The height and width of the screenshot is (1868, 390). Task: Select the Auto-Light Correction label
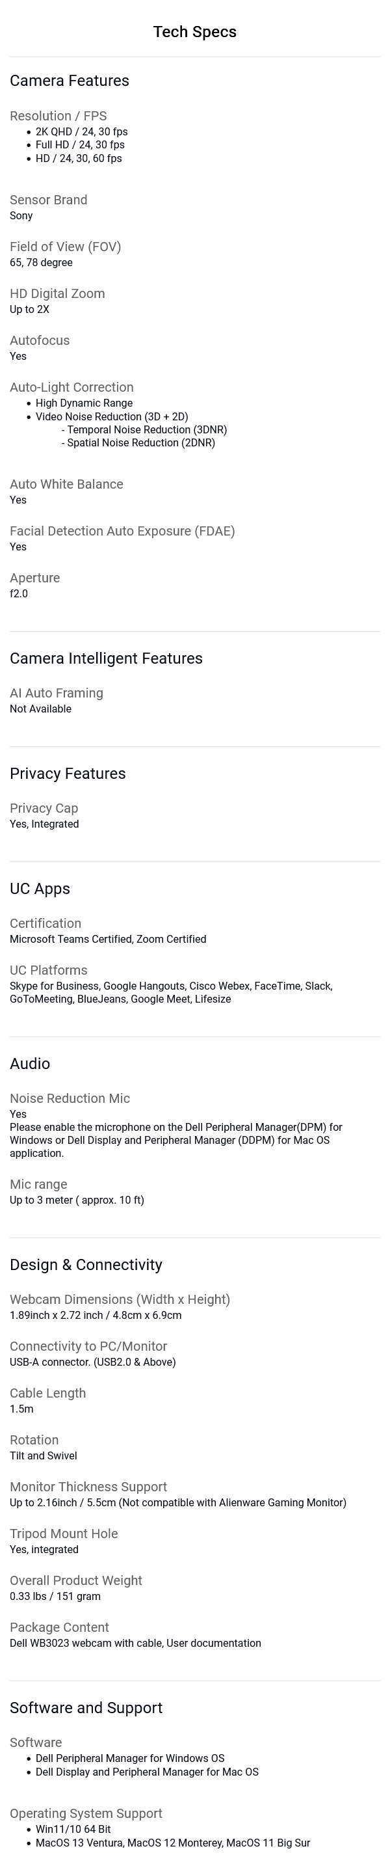tap(71, 387)
